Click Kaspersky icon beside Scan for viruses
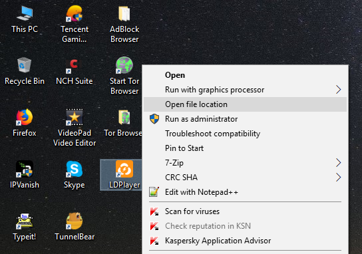Image resolution: width=362 pixels, height=254 pixels. (x=154, y=211)
